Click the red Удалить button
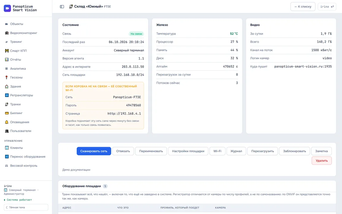The height and width of the screenshot is (214, 342). (321, 160)
